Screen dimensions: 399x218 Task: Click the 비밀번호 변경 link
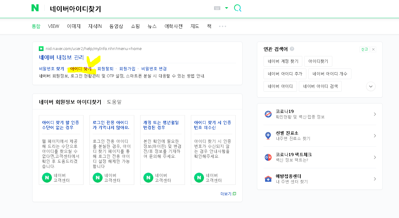click(154, 68)
